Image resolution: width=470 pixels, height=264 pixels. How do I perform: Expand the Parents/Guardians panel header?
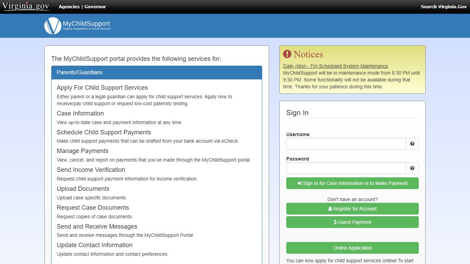[x=157, y=73]
